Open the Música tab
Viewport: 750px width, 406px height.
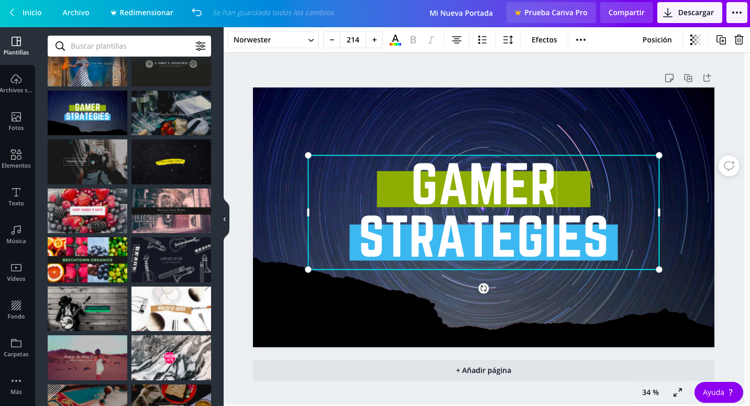click(16, 235)
